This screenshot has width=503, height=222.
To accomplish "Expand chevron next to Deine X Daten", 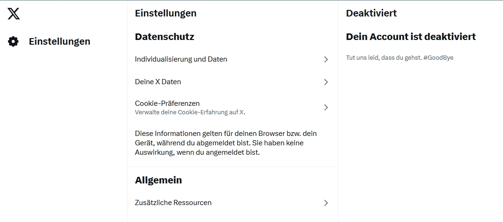I will pyautogui.click(x=326, y=82).
